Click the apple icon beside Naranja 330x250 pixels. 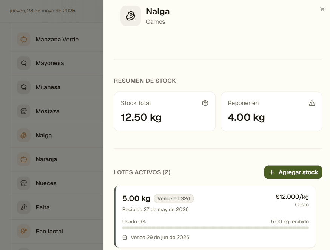pos(23,159)
